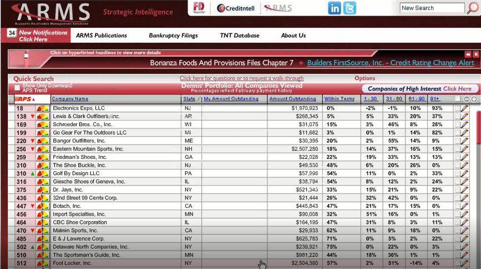Sort by the 31 - 60 column
Image resolution: width=481 pixels, height=269 pixels.
tap(394, 99)
